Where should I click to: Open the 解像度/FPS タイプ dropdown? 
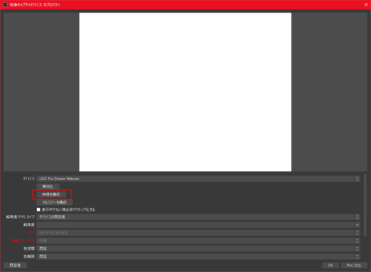198,217
